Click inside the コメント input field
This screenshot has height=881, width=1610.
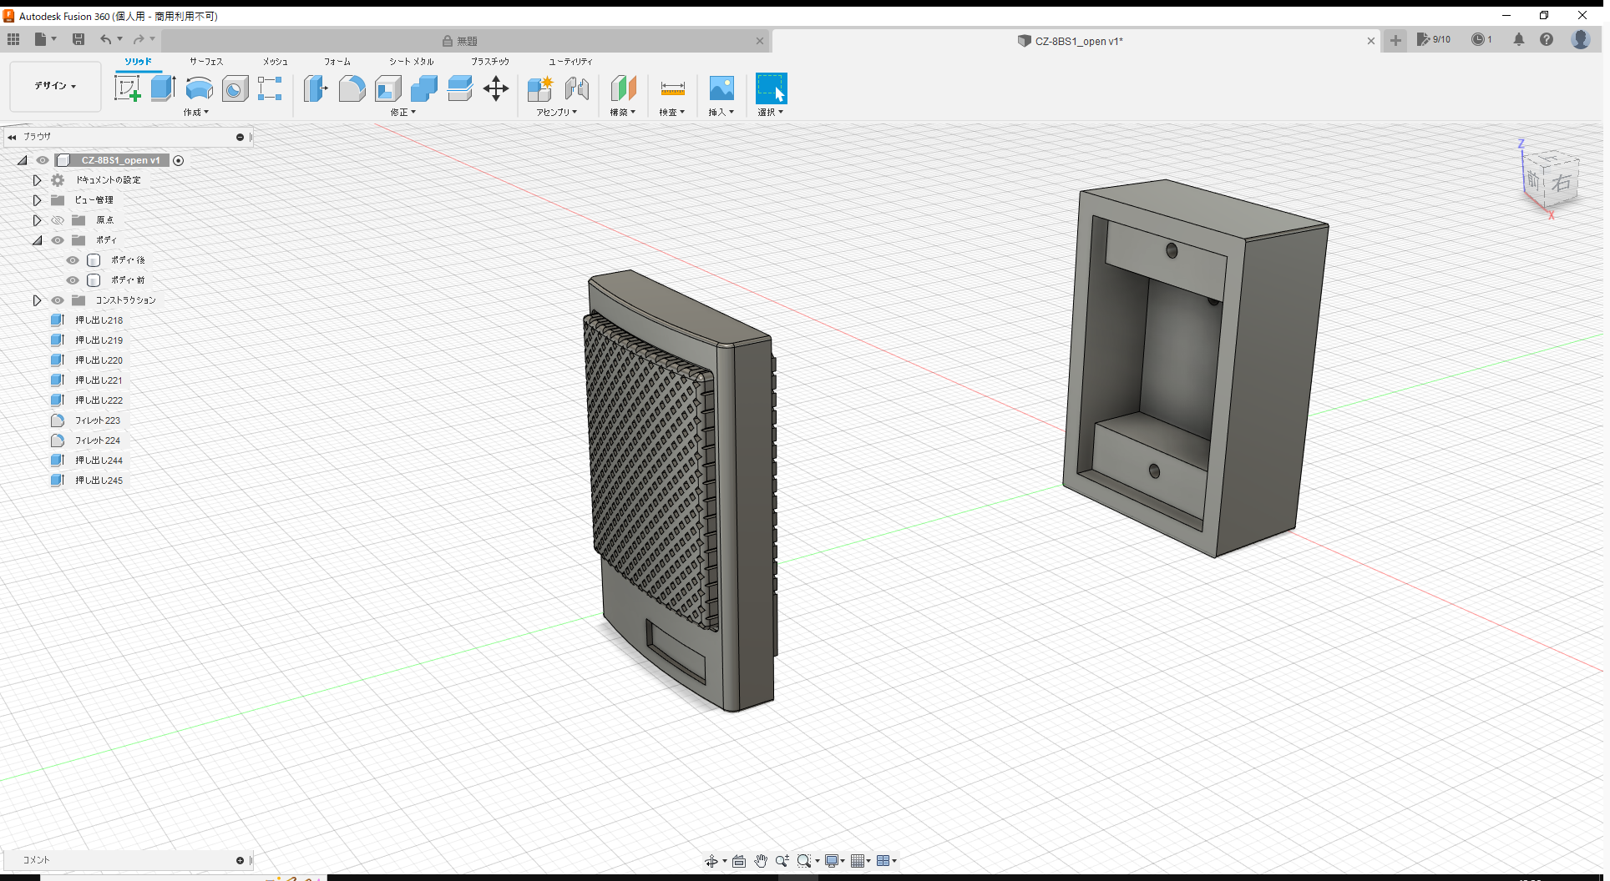point(125,859)
